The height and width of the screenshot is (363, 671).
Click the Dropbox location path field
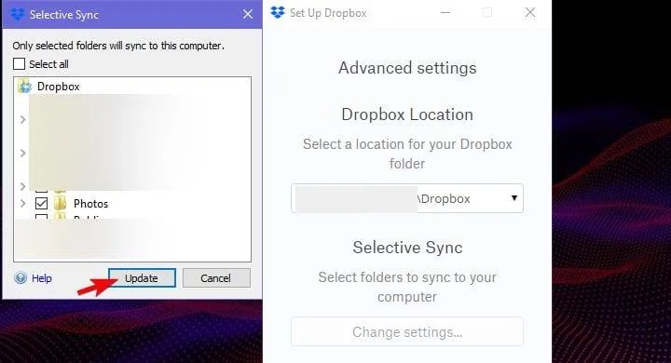[407, 198]
